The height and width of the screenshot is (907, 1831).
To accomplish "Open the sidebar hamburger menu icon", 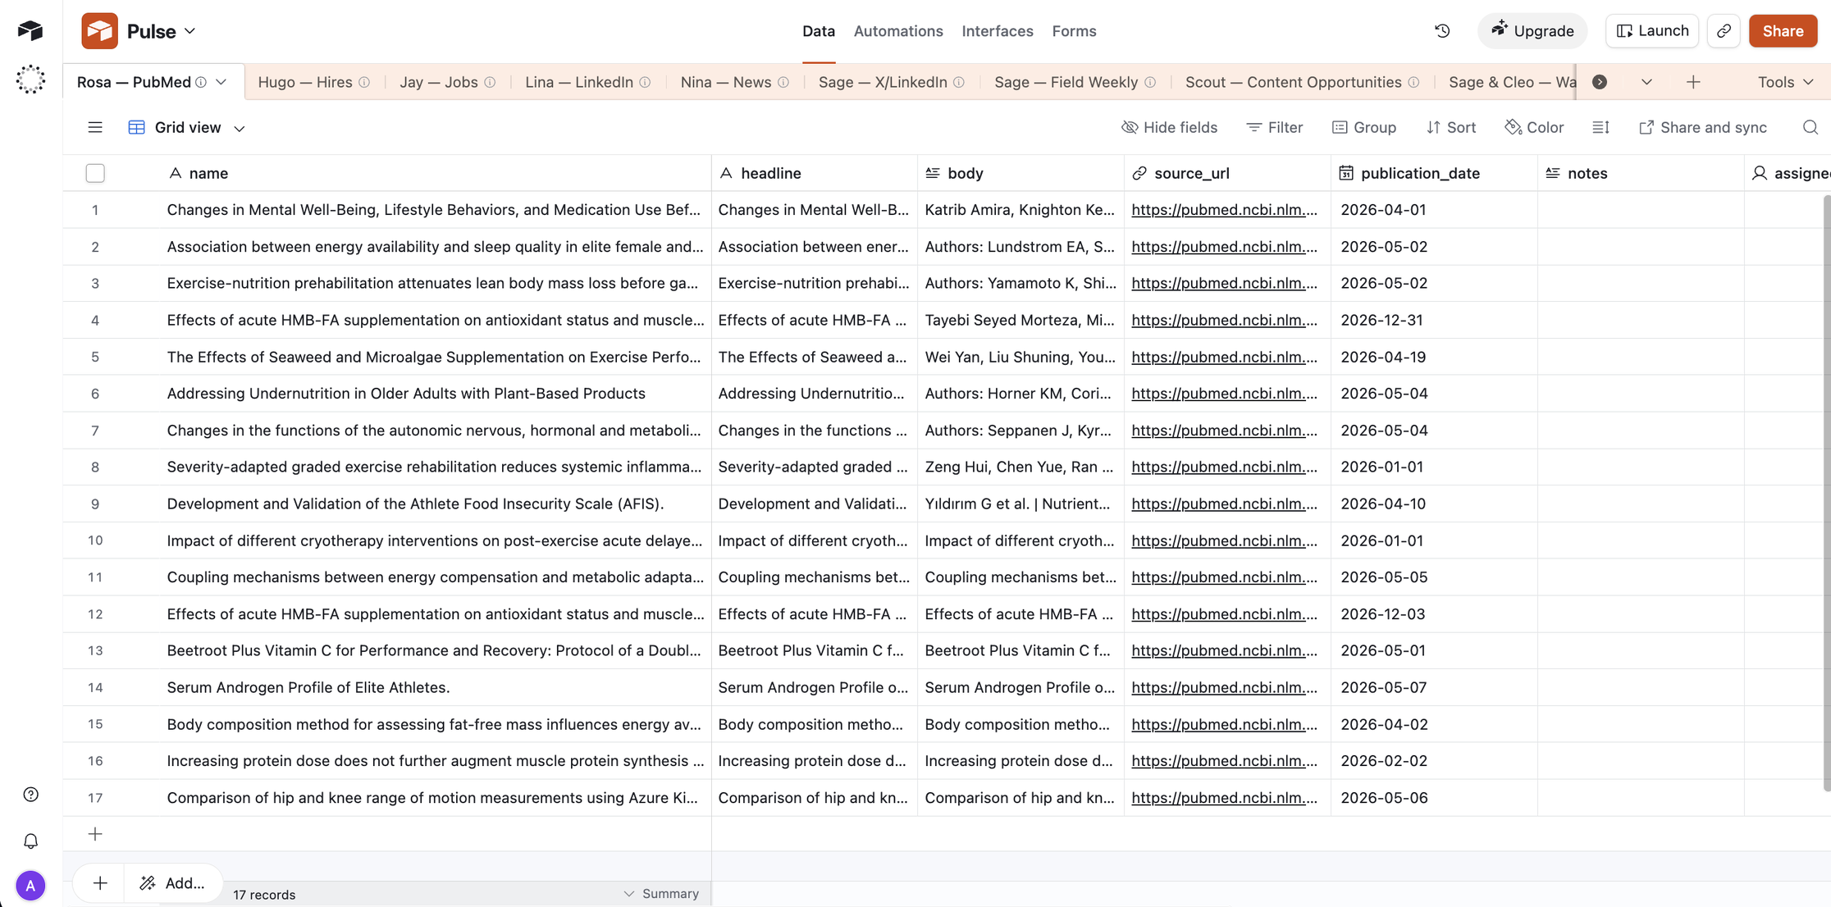I will (95, 127).
